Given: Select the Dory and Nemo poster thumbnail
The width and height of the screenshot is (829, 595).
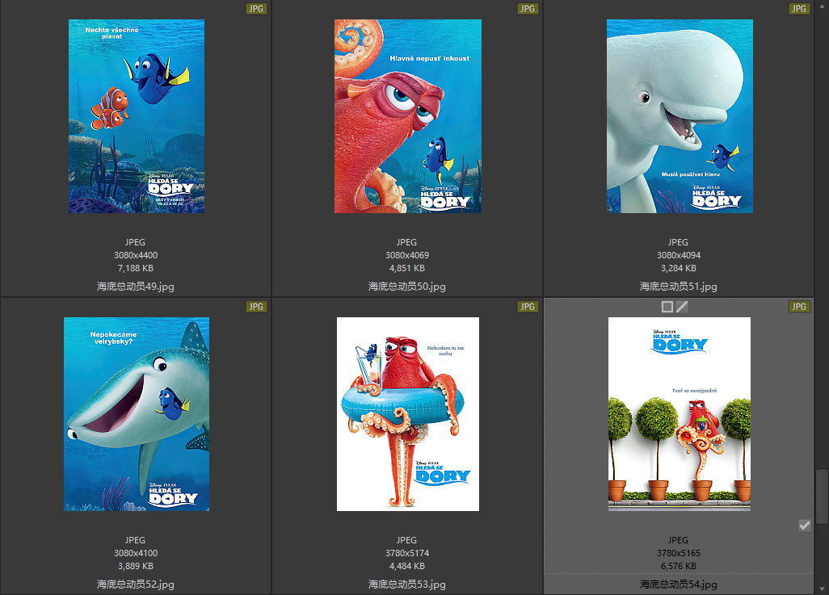Looking at the screenshot, I should point(137,116).
